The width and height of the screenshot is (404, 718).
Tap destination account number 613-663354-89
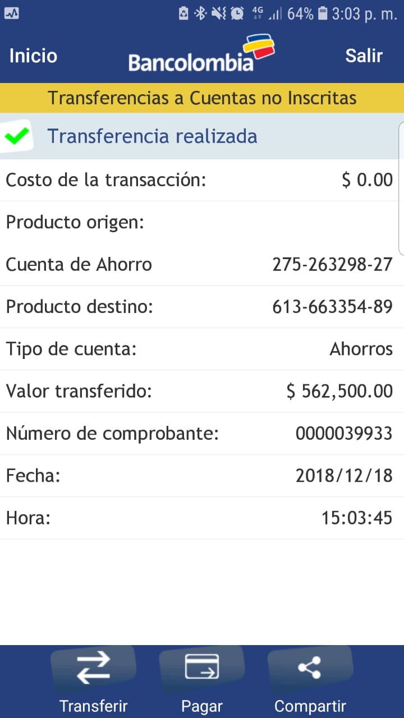click(x=332, y=307)
